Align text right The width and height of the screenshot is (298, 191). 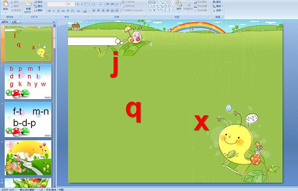(103, 11)
